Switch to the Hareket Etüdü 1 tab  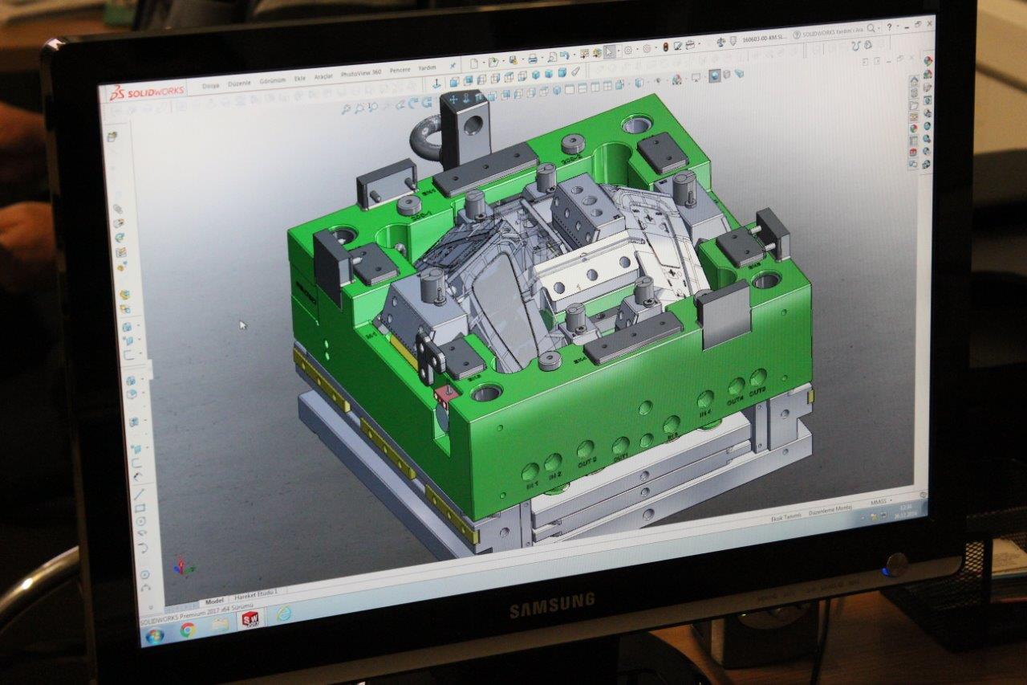pos(256,594)
